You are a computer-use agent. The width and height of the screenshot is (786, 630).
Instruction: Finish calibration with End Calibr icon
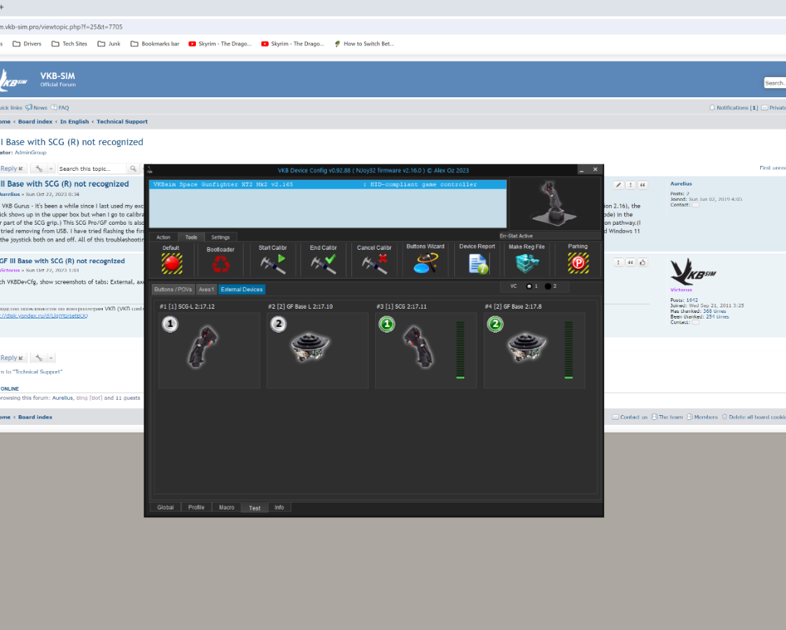tap(323, 264)
